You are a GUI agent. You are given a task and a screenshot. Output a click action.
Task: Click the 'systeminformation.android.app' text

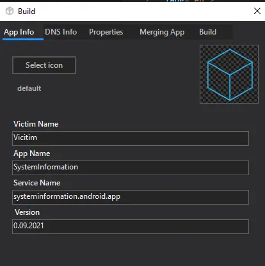pos(67,196)
